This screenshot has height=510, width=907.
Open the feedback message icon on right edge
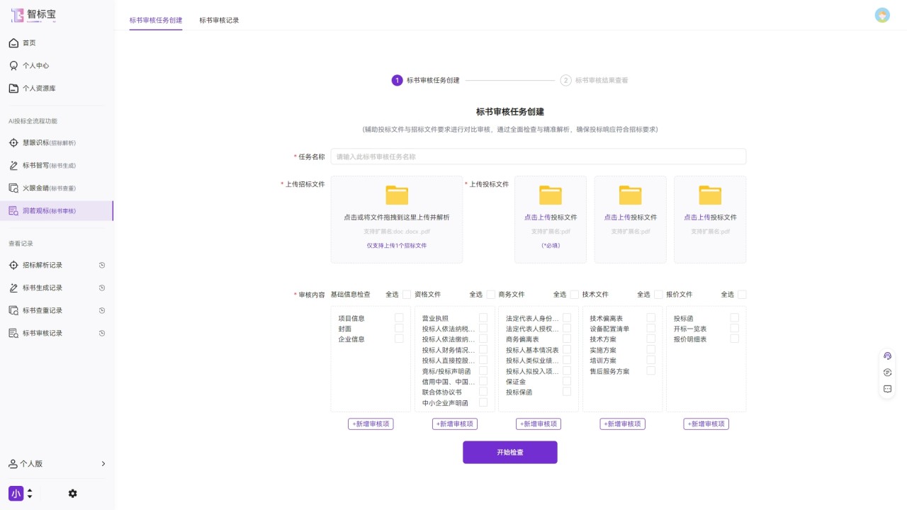pos(886,388)
